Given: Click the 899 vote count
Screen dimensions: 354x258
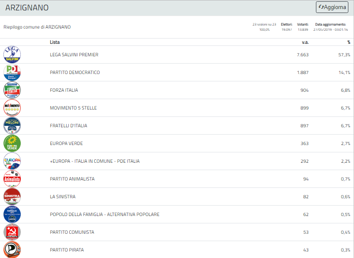Looking at the screenshot, I should (304, 108).
